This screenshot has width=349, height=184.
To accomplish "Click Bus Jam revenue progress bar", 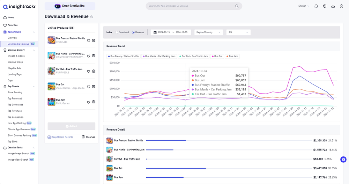I will 229,177.
